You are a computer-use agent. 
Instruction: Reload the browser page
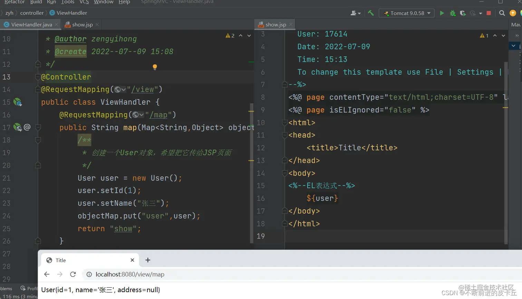point(73,274)
